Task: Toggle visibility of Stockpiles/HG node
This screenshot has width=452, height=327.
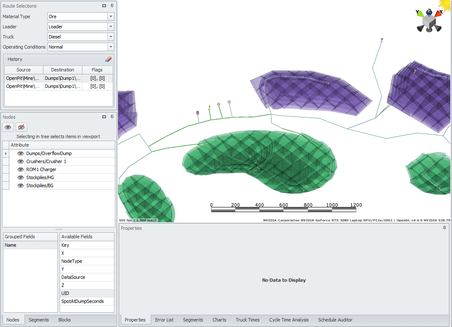Action: tap(20, 177)
